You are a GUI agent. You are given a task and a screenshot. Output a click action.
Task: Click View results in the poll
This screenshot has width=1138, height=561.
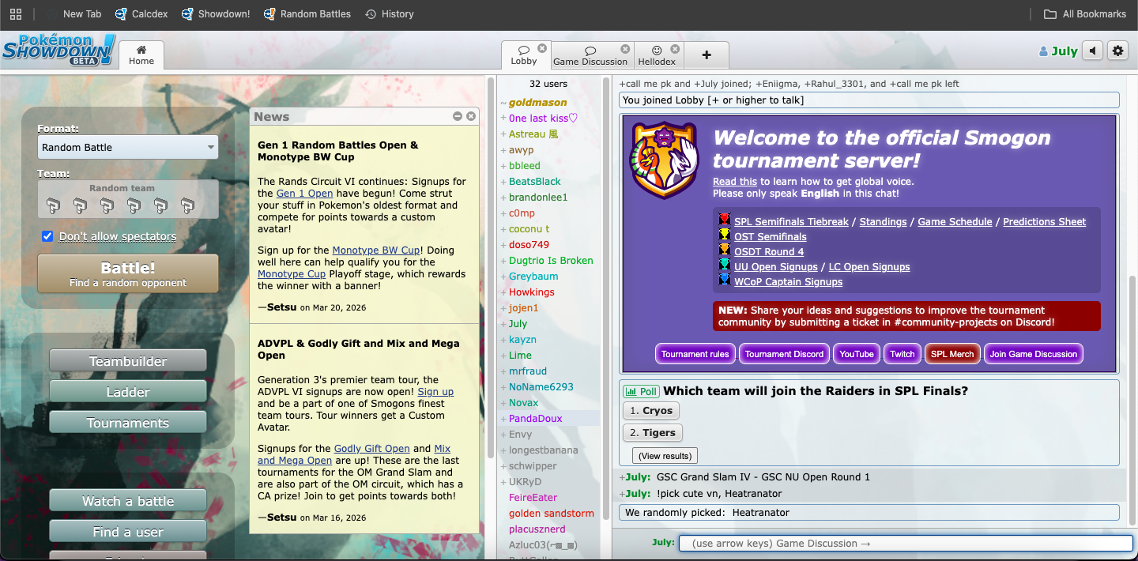point(665,456)
